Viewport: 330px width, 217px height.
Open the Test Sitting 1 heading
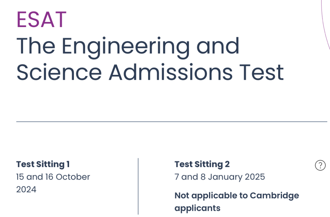click(x=43, y=164)
